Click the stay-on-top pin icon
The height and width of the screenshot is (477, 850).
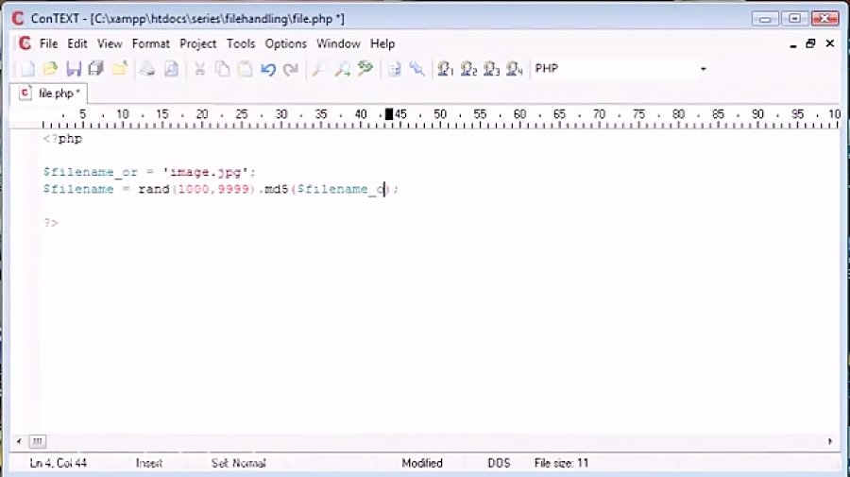tap(416, 69)
